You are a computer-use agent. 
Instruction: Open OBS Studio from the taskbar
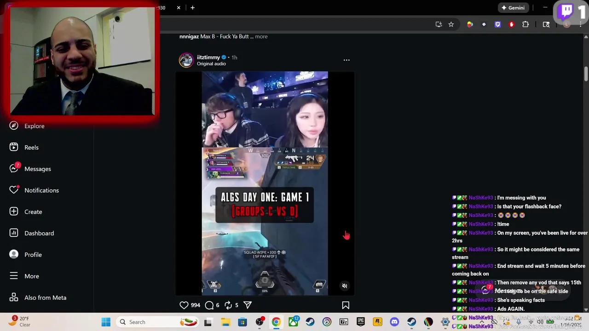point(260,322)
